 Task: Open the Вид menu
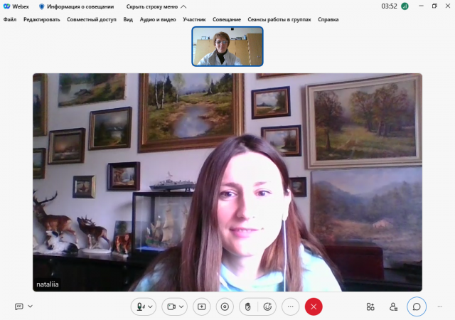click(x=128, y=19)
